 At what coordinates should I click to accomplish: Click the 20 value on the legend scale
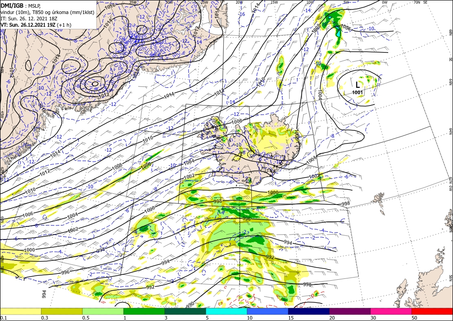point(332,317)
